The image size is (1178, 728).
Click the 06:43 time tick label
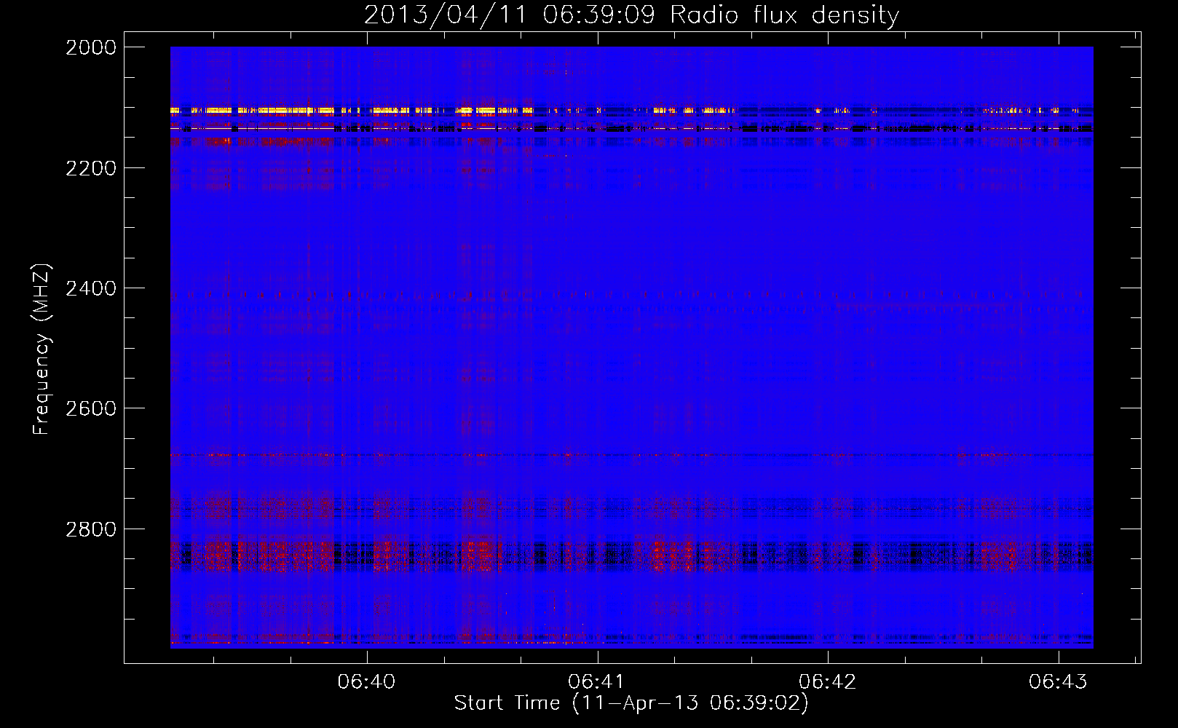click(1057, 681)
